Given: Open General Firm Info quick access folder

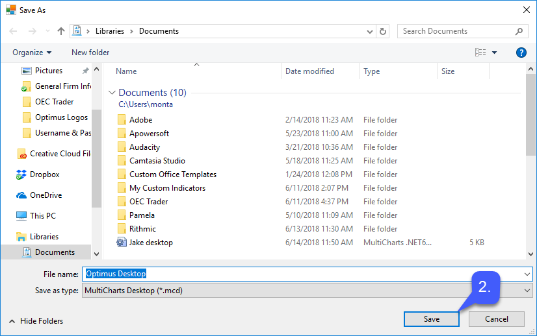Looking at the screenshot, I should click(56, 86).
